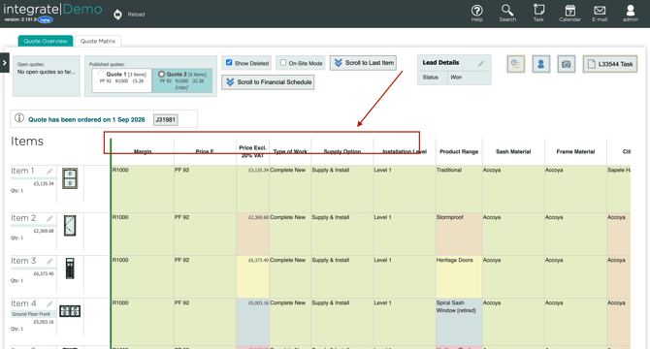Click the Scroll to Last Item button

363,63
